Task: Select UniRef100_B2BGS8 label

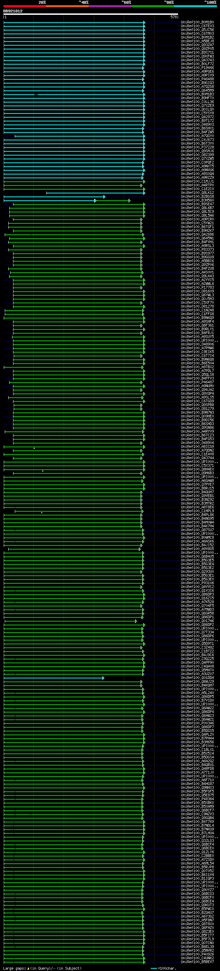Action: coord(197,196)
